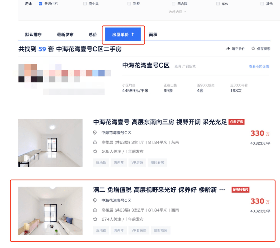Open listing 高层东南向三房 视野开阔 title
This screenshot has width=280, height=248.
(x=160, y=122)
